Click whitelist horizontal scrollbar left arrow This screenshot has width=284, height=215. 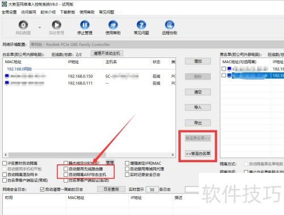click(x=6, y=155)
